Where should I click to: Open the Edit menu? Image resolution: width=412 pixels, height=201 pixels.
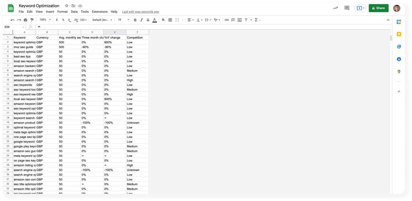30,12
